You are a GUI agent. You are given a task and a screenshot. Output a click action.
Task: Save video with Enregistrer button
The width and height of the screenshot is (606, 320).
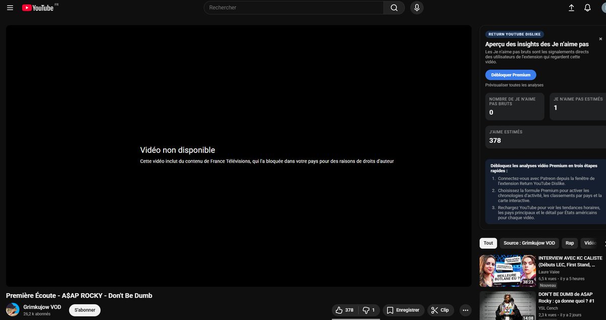pos(402,310)
